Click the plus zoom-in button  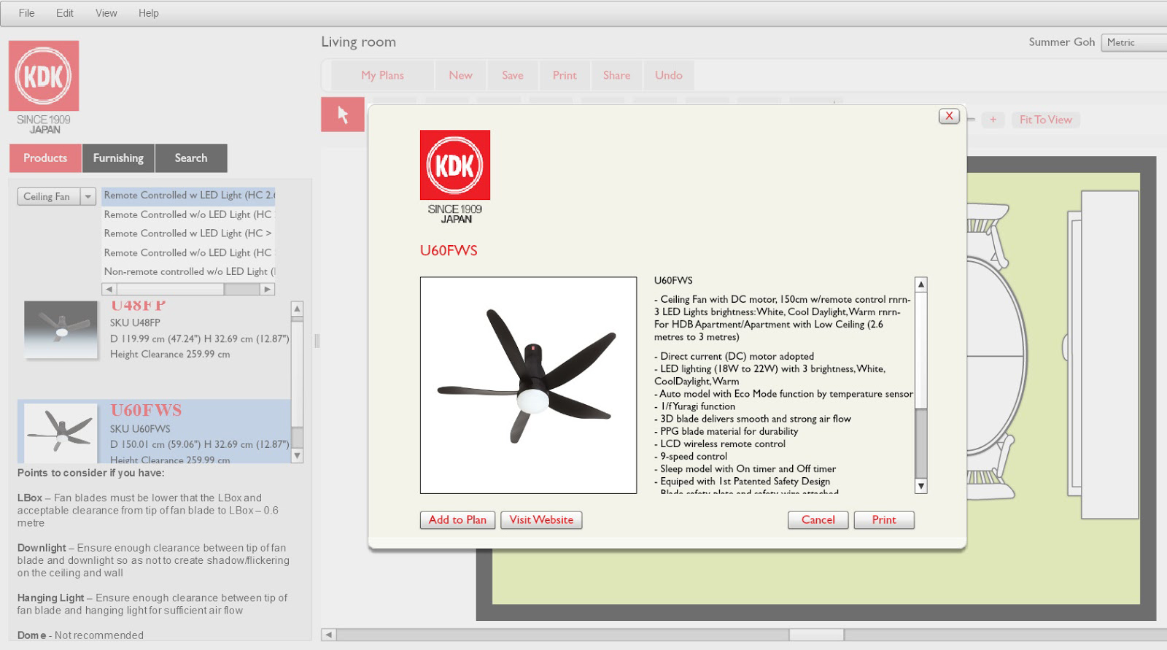993,120
